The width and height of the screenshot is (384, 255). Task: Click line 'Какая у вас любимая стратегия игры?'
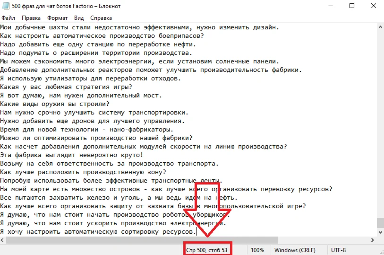(66, 87)
